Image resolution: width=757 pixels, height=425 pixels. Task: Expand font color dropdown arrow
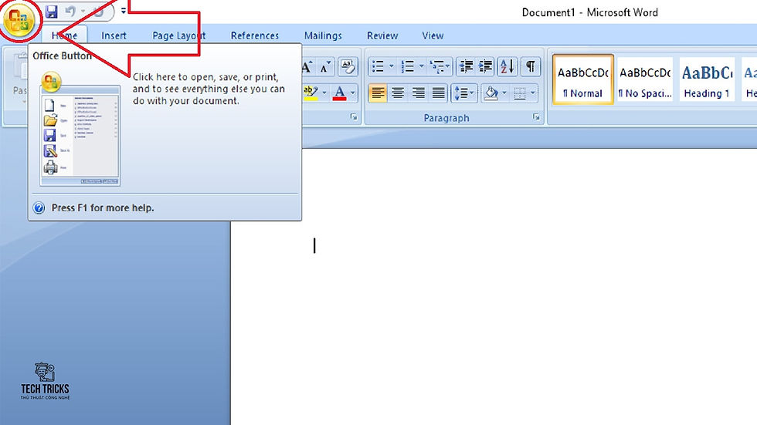[x=353, y=93]
